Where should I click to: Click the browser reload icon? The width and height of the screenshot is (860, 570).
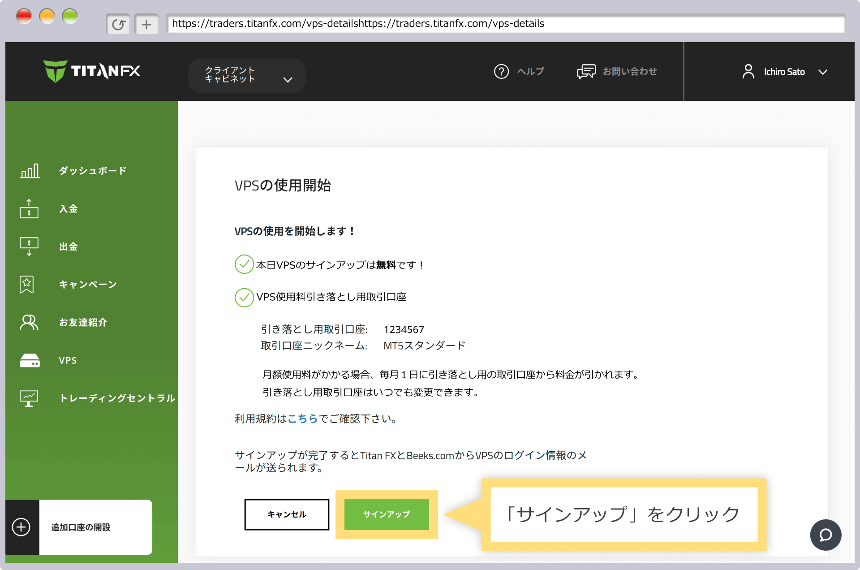(118, 24)
